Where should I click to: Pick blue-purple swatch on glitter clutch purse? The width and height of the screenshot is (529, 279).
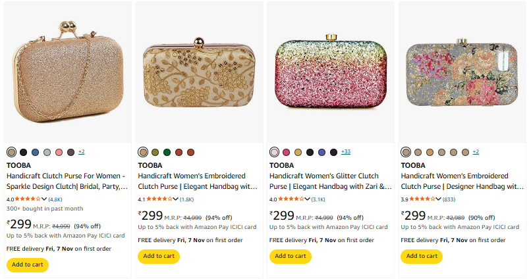(x=321, y=152)
